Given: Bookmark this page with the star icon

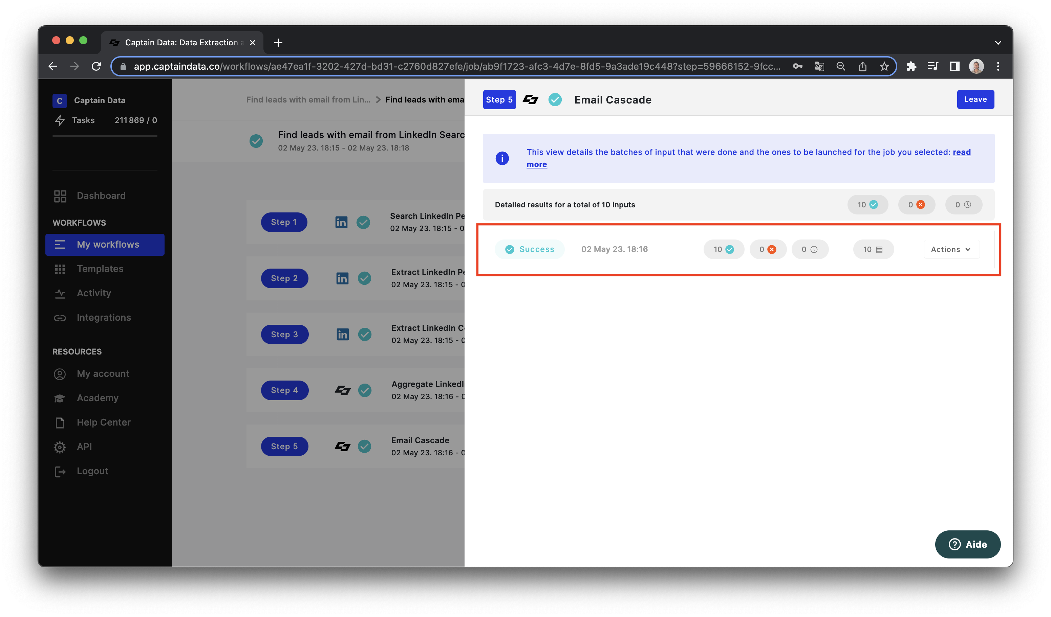Looking at the screenshot, I should (x=884, y=66).
